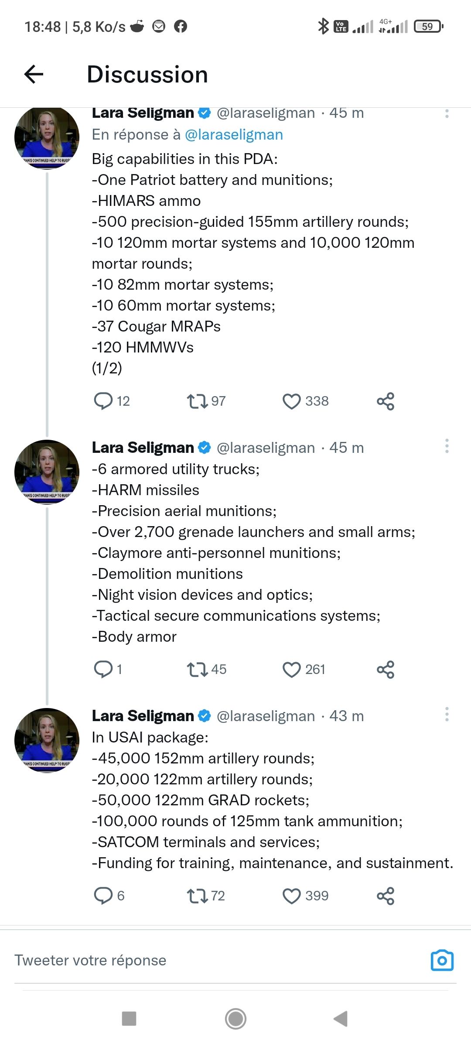Reply to the Patriot battery tweet
This screenshot has width=471, height=1047.
103,401
